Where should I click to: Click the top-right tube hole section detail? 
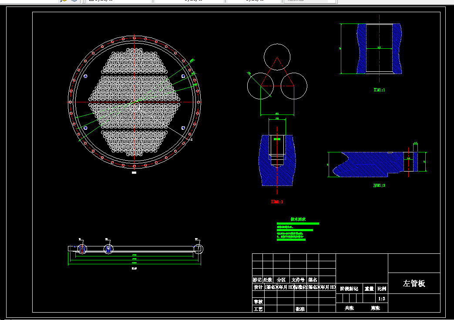[379, 49]
